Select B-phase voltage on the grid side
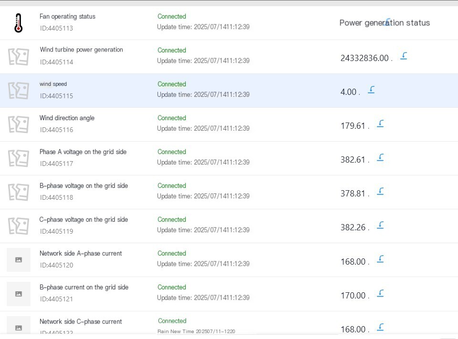This screenshot has width=458, height=339. pyautogui.click(x=83, y=185)
